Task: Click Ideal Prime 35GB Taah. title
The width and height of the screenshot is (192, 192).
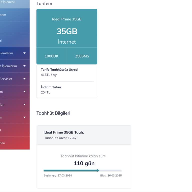Action: (64, 132)
